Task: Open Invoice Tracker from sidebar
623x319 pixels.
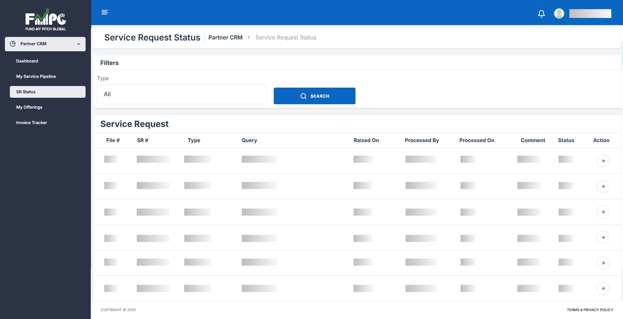Action: 32,123
